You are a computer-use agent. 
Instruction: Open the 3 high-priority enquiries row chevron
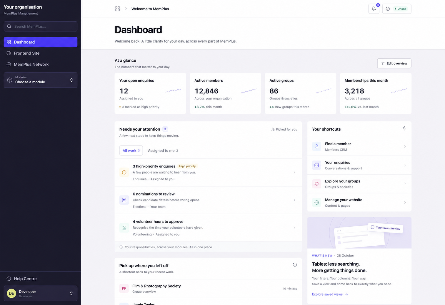(x=294, y=172)
